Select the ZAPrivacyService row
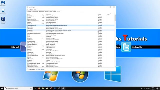 click(70, 19)
